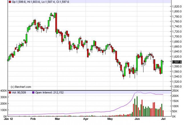
Task: Click the 'Hi:1,603.6' high value text
Action: point(34,2)
